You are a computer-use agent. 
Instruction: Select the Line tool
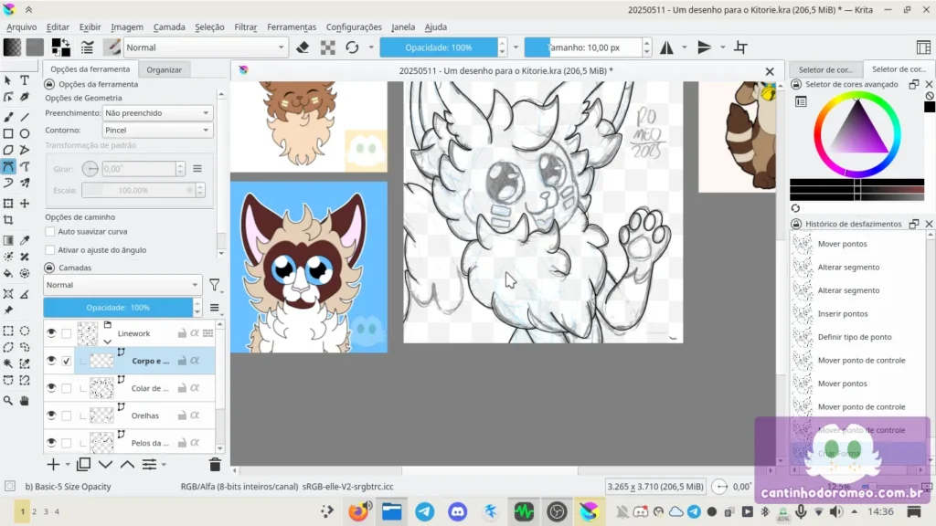click(x=25, y=117)
